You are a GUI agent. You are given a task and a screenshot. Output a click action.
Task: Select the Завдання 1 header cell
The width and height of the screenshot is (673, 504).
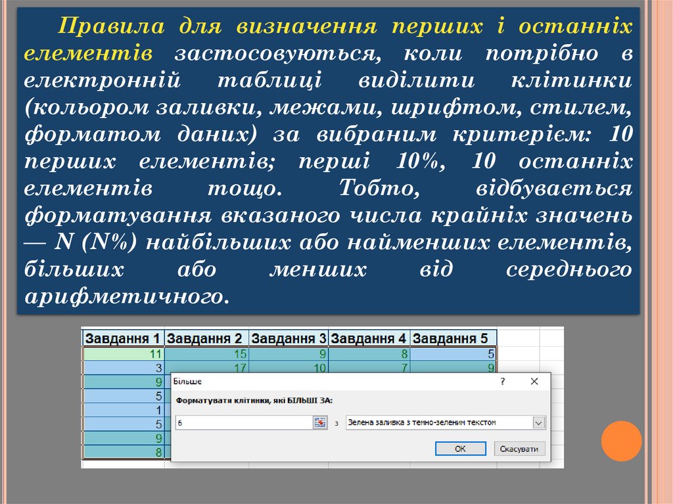click(123, 338)
